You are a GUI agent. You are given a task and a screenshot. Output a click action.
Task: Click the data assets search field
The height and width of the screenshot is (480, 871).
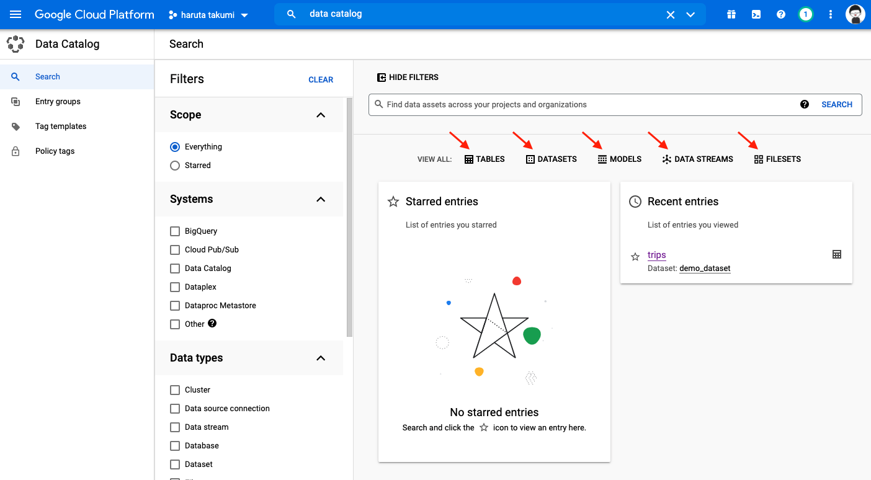558,104
